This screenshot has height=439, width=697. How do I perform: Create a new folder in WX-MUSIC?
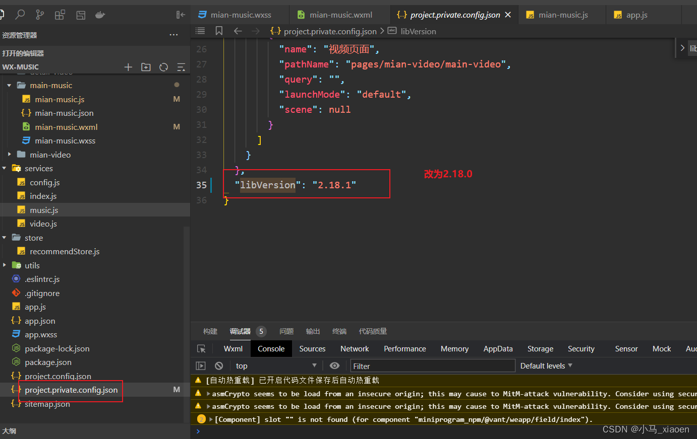pos(146,67)
